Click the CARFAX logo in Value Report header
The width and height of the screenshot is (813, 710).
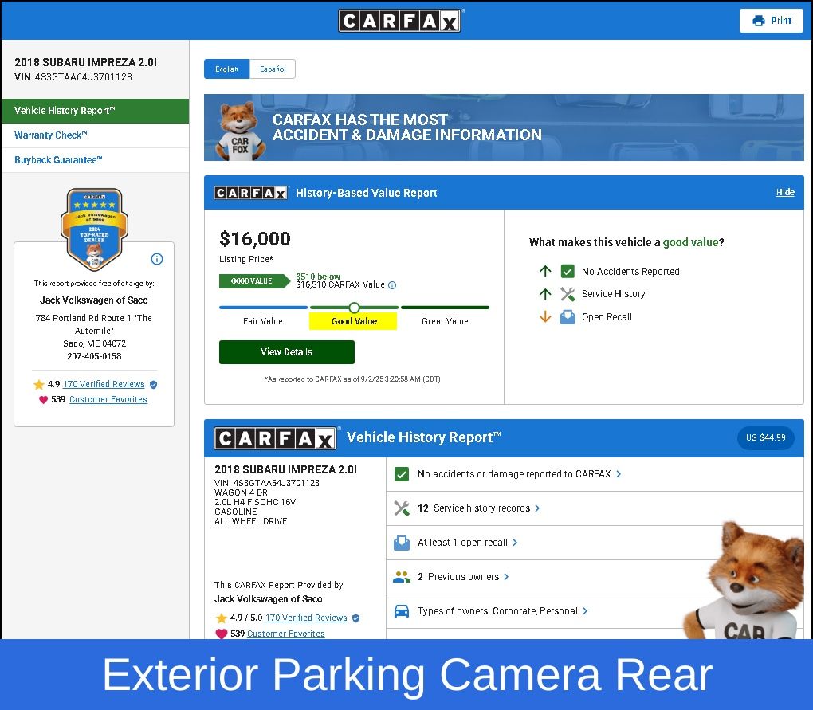[x=251, y=193]
